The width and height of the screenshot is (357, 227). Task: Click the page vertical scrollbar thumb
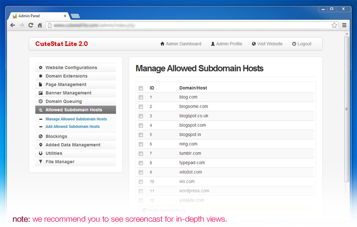pyautogui.click(x=347, y=109)
